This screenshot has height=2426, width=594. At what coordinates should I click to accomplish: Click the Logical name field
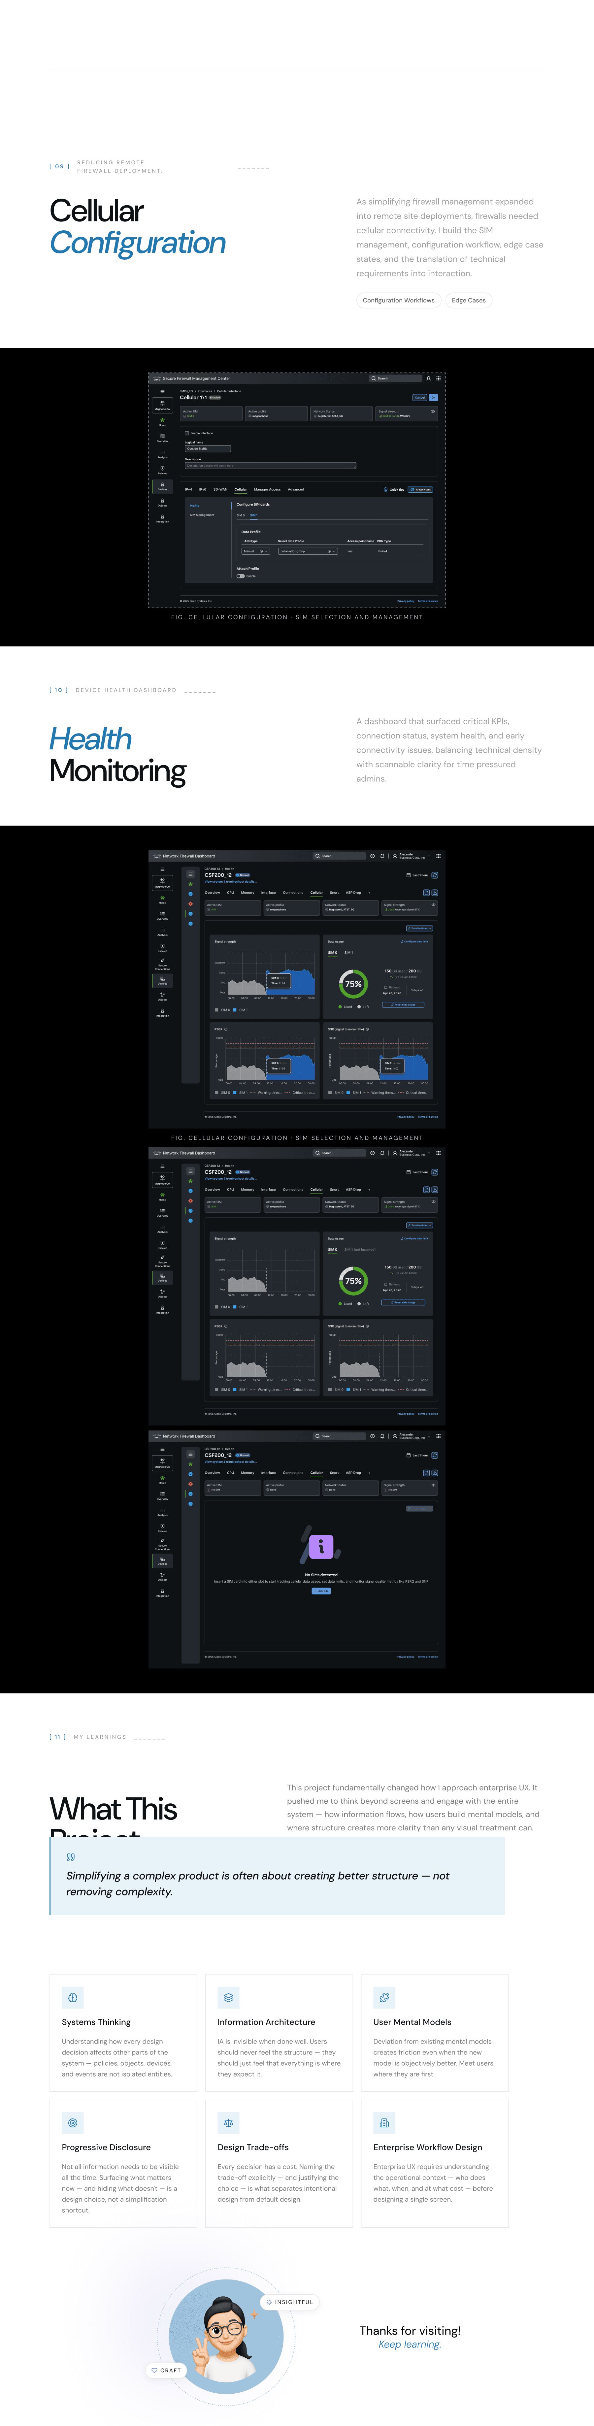click(x=207, y=448)
